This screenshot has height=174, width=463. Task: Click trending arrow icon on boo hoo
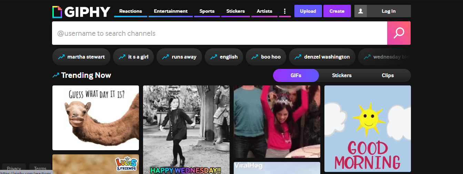coord(255,57)
